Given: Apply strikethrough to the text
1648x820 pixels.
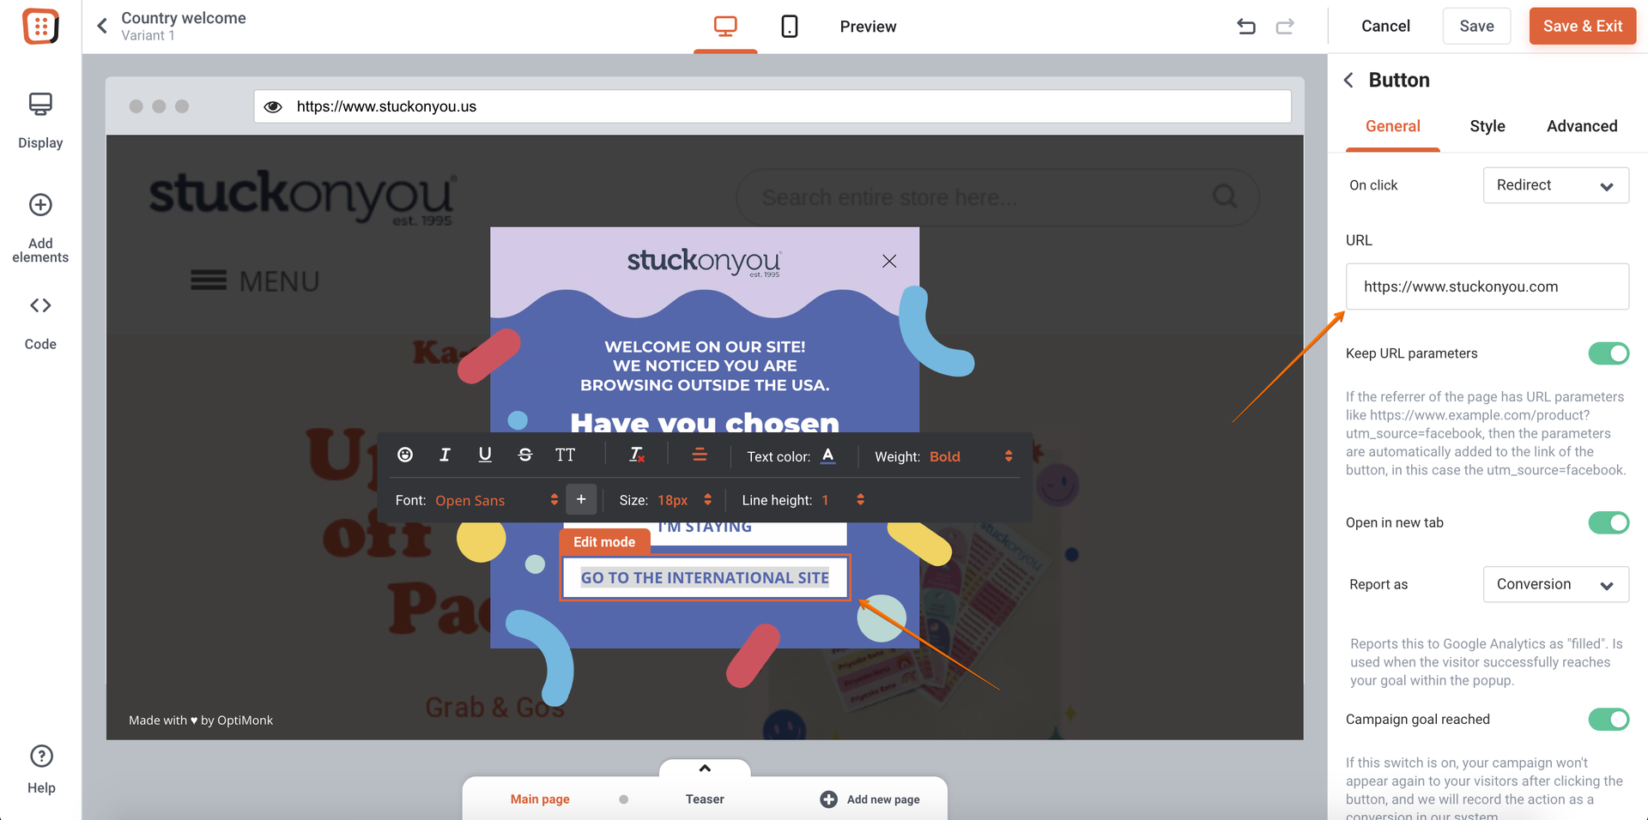Looking at the screenshot, I should point(525,455).
